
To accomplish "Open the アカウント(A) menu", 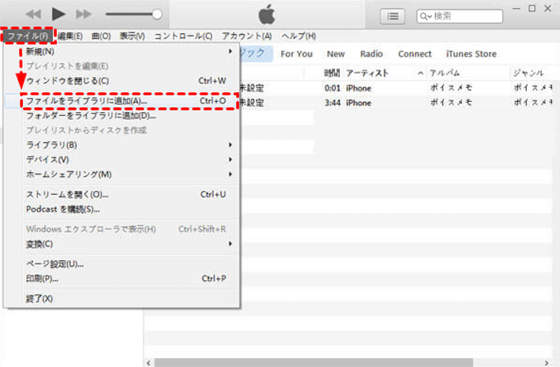I will 246,36.
